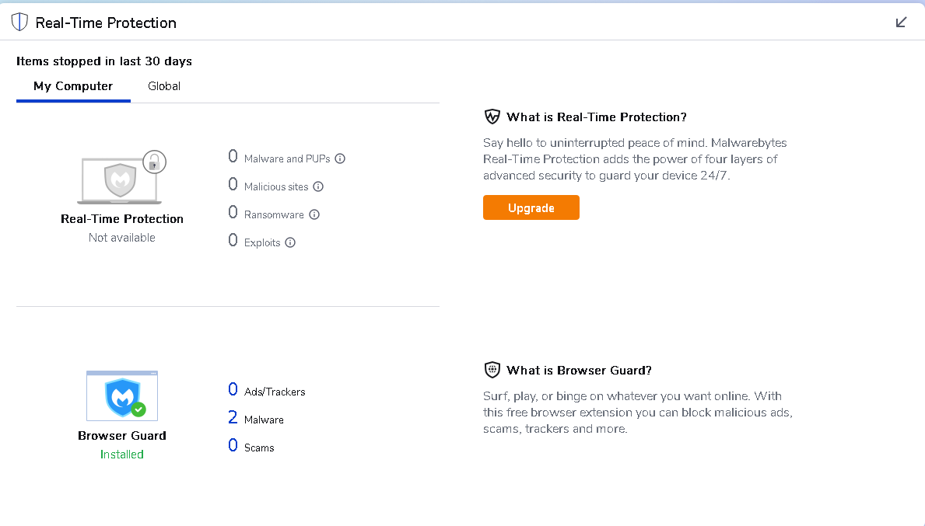Click the lock icon on the laptop image
This screenshot has width=925, height=526.
click(x=155, y=162)
